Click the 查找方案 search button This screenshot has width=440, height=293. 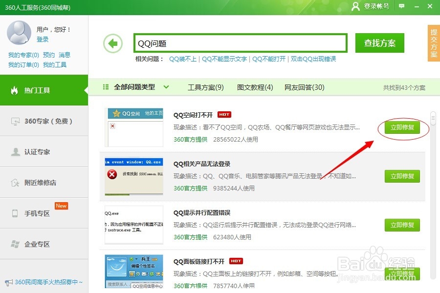(x=380, y=43)
